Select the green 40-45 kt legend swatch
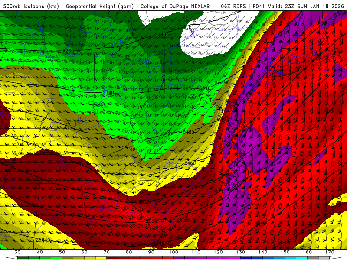 46,258
